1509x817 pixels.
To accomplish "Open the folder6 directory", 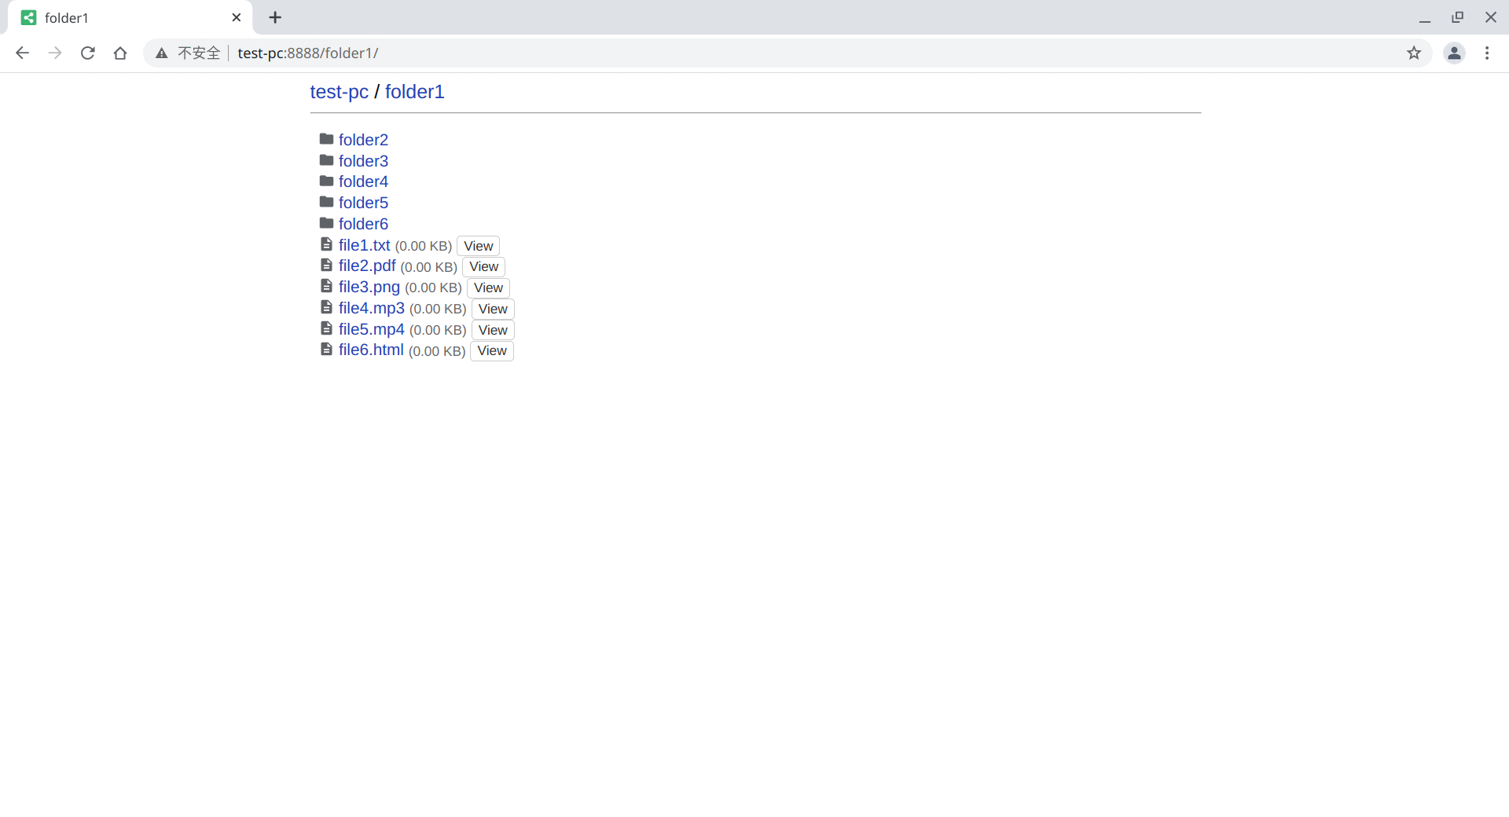I will click(364, 223).
